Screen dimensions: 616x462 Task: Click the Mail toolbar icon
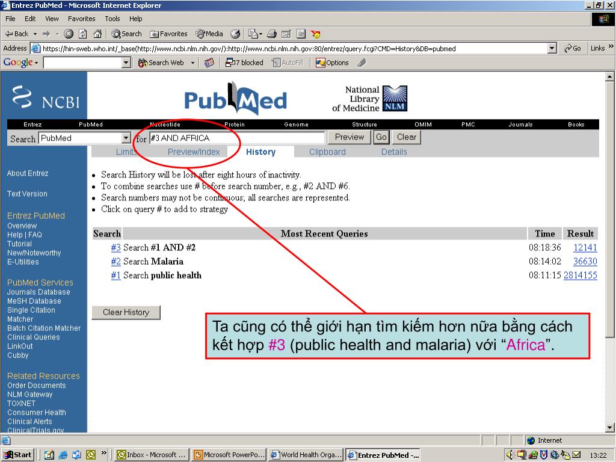[254, 34]
